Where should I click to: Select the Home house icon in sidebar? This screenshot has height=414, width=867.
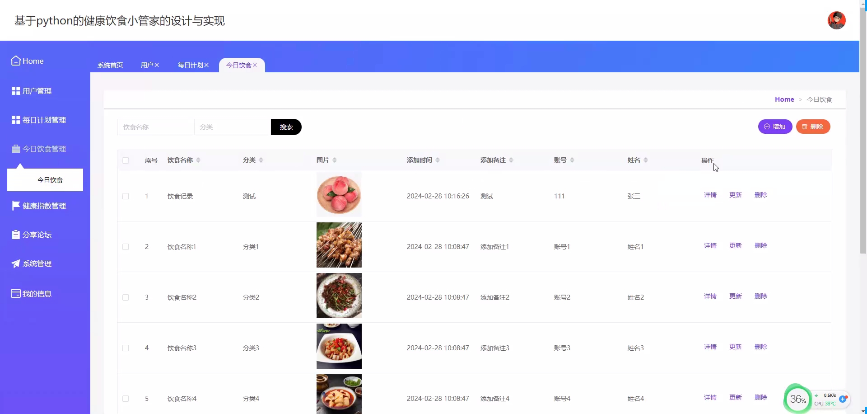[15, 61]
